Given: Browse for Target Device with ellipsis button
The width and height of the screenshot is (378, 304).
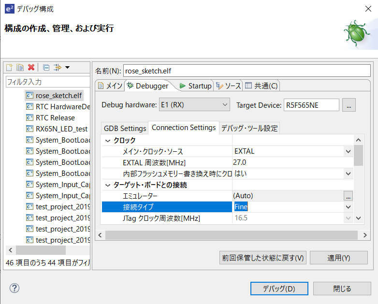Looking at the screenshot, I should click(x=349, y=105).
